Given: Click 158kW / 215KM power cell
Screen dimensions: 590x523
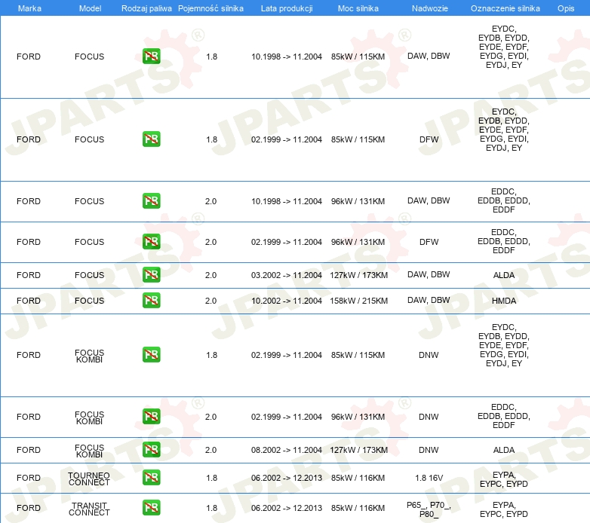Looking at the screenshot, I should click(358, 301).
